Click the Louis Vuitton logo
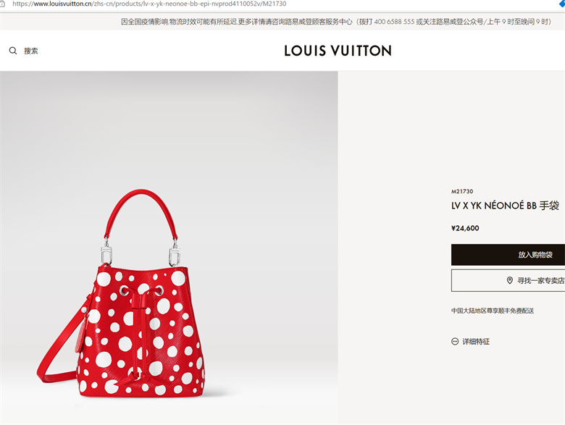 point(338,51)
